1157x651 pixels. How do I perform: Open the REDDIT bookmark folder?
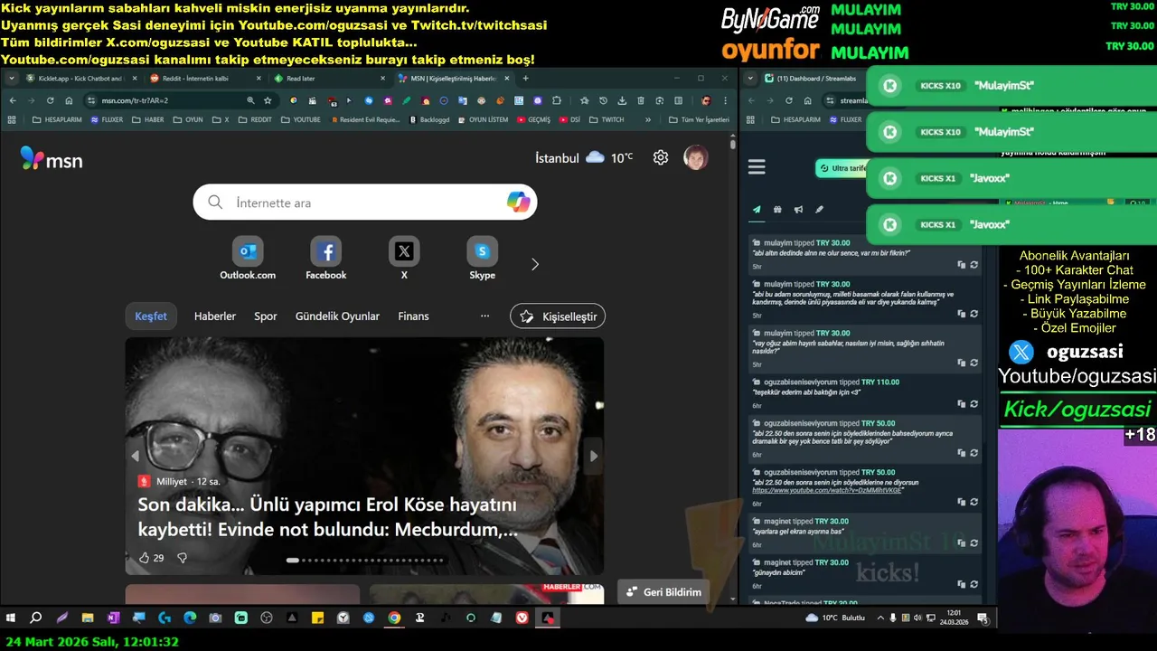point(254,119)
